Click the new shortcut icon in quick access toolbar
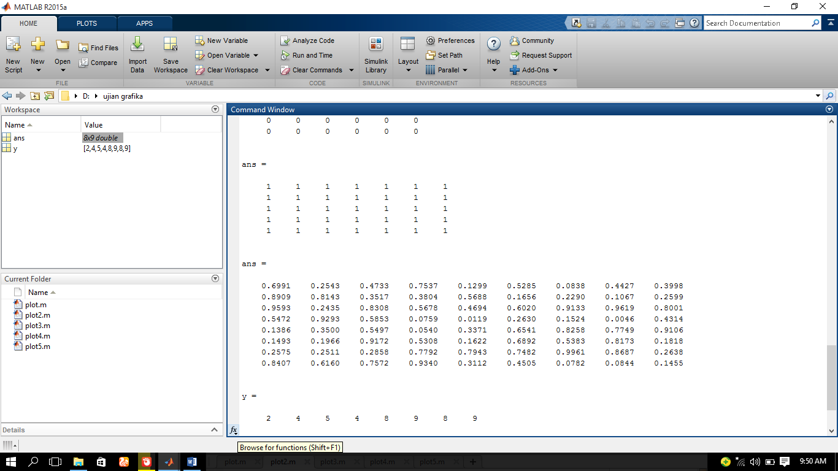 576,23
